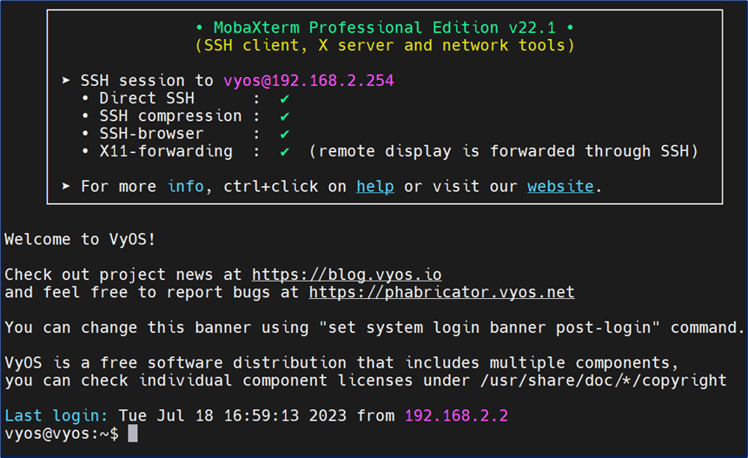Place cursor at the terminal block cursor
The image size is (748, 458).
pos(133,433)
